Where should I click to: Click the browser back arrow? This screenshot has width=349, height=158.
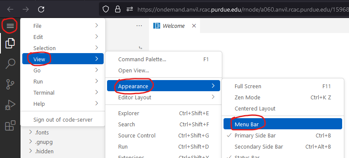pyautogui.click(x=10, y=9)
